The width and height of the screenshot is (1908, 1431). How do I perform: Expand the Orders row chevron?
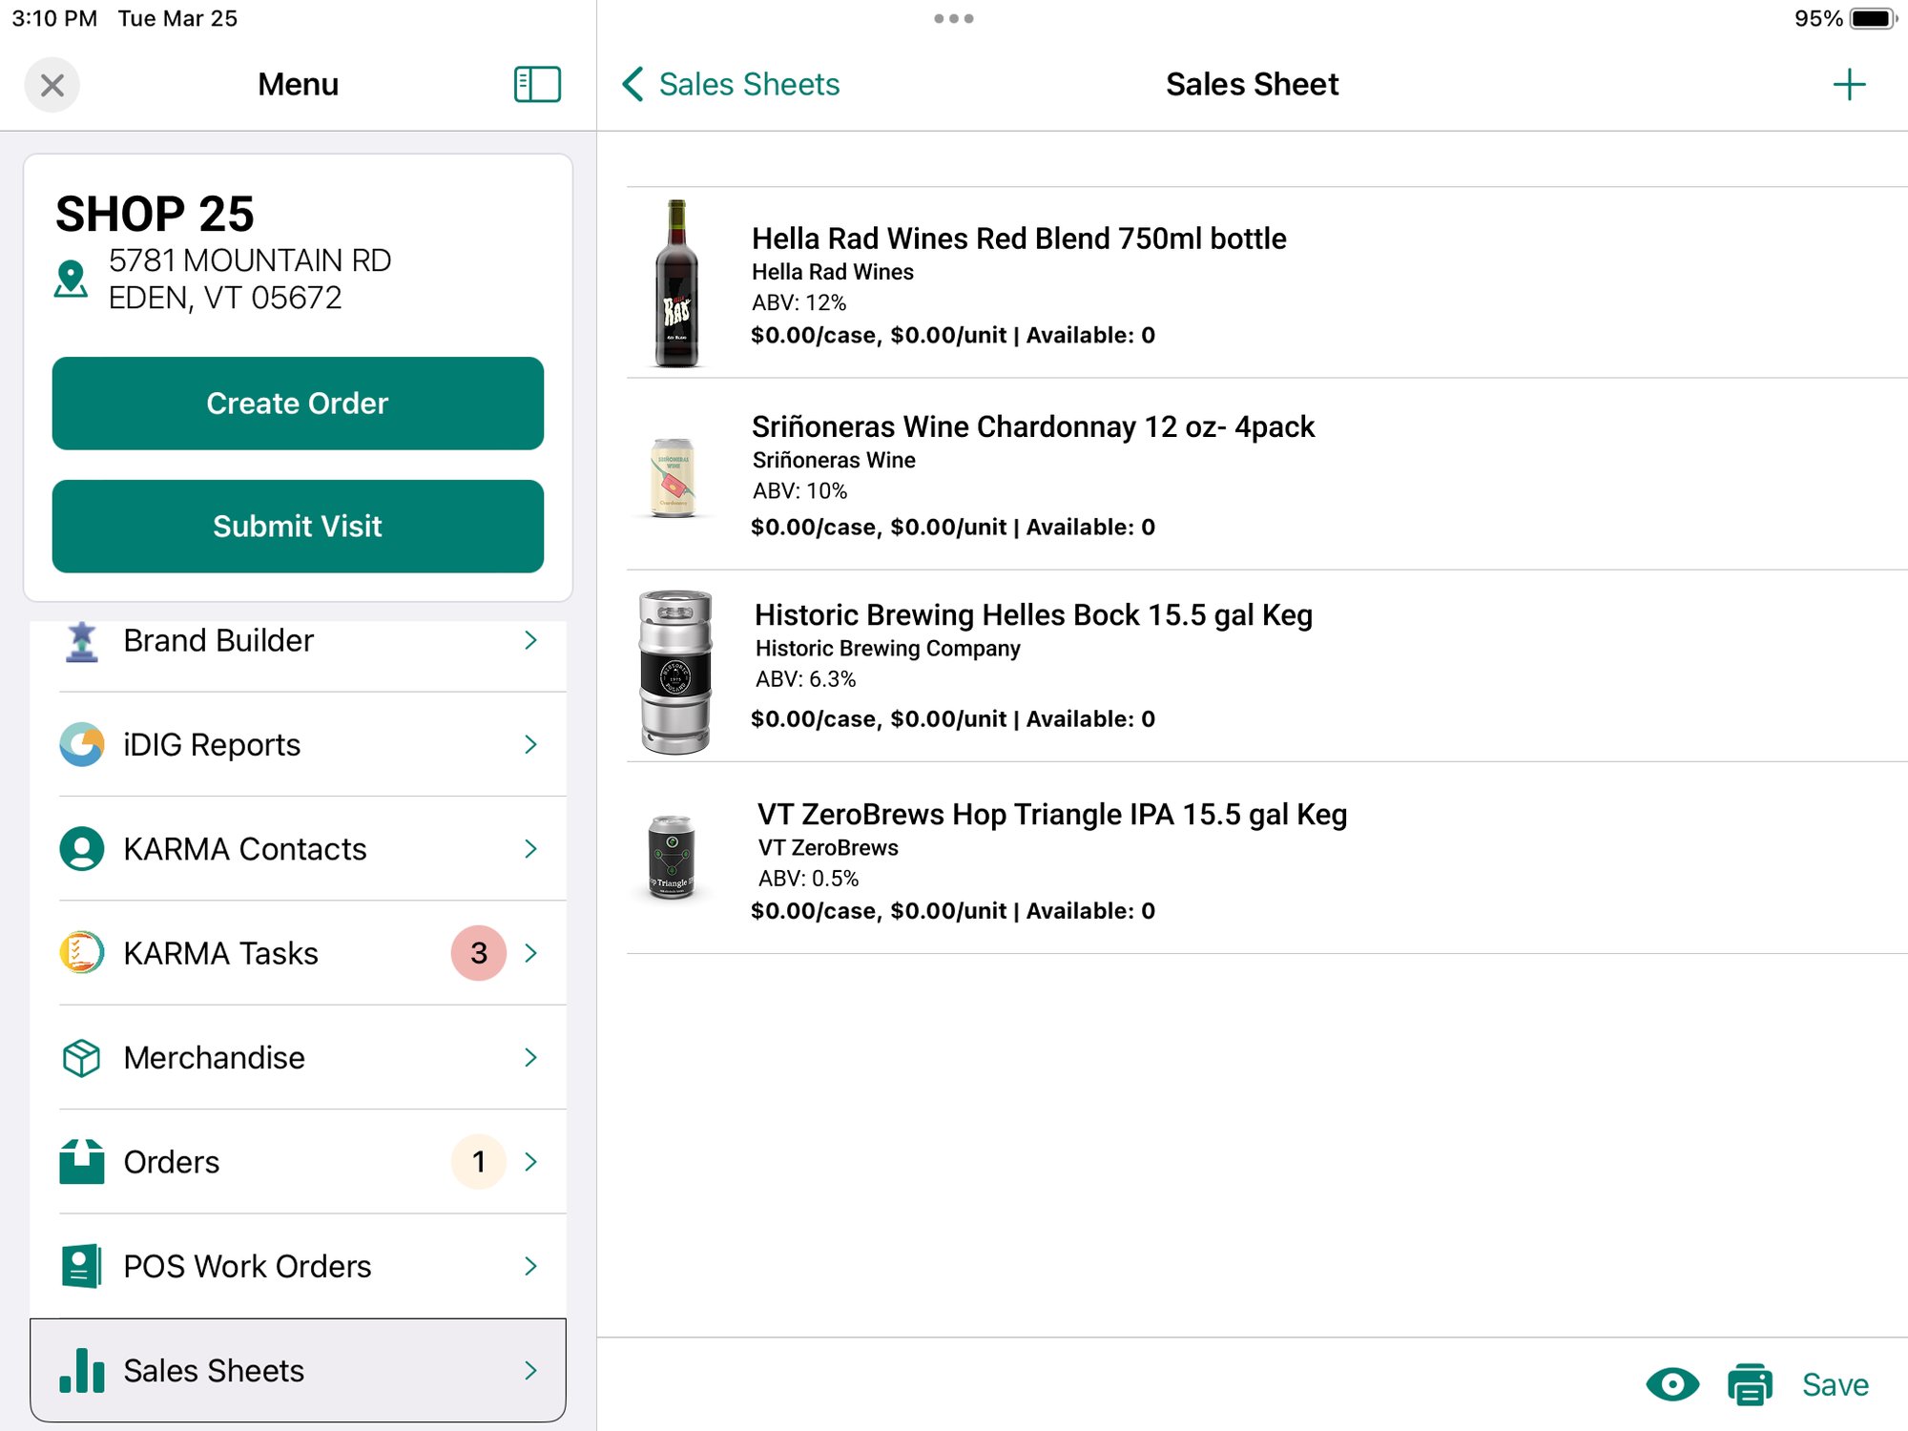pyautogui.click(x=531, y=1162)
